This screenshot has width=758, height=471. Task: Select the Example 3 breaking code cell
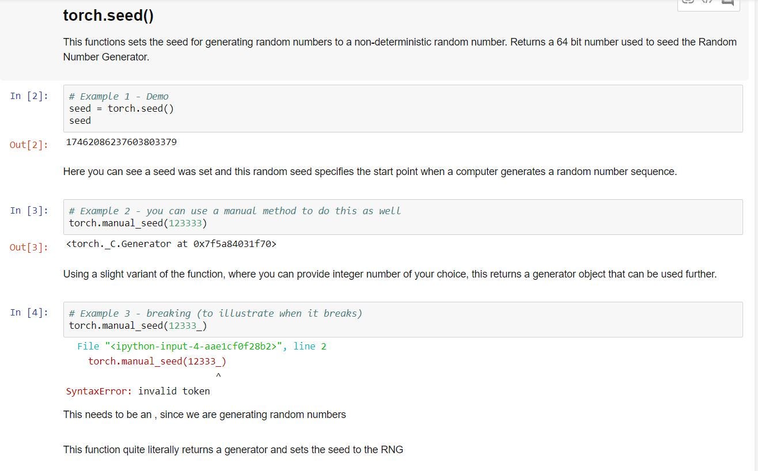402,320
